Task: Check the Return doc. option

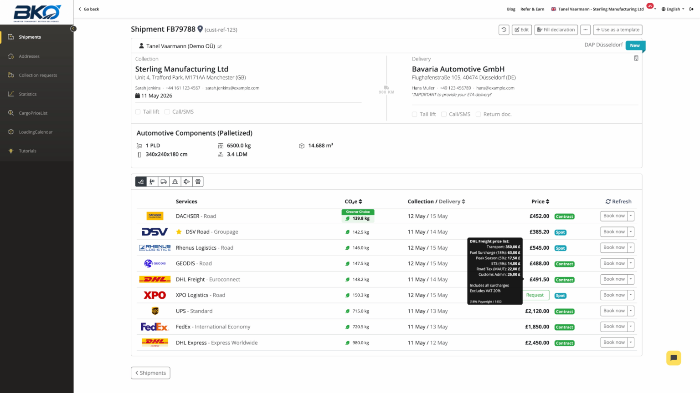Action: coord(478,115)
